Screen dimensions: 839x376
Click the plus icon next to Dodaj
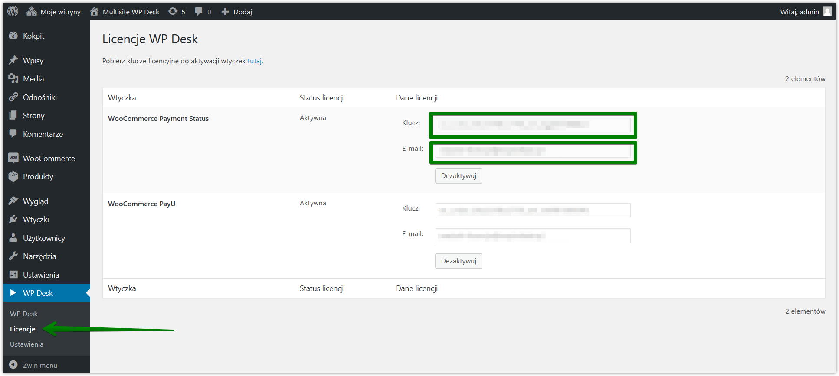pos(225,12)
